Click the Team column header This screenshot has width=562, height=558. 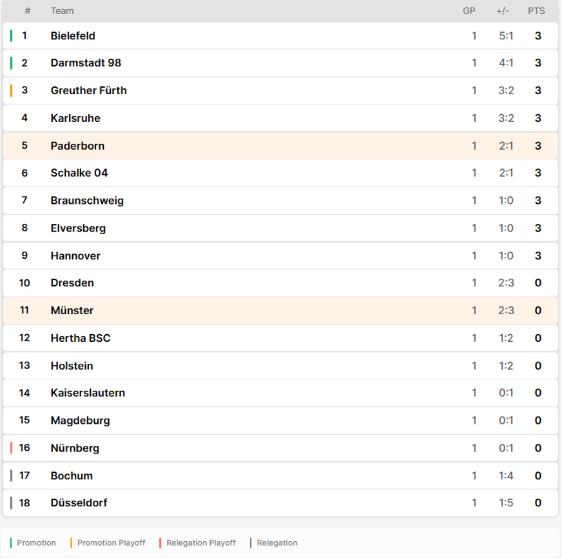[x=62, y=11]
